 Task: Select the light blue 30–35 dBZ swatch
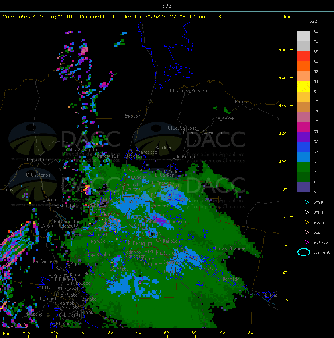tap(303, 157)
